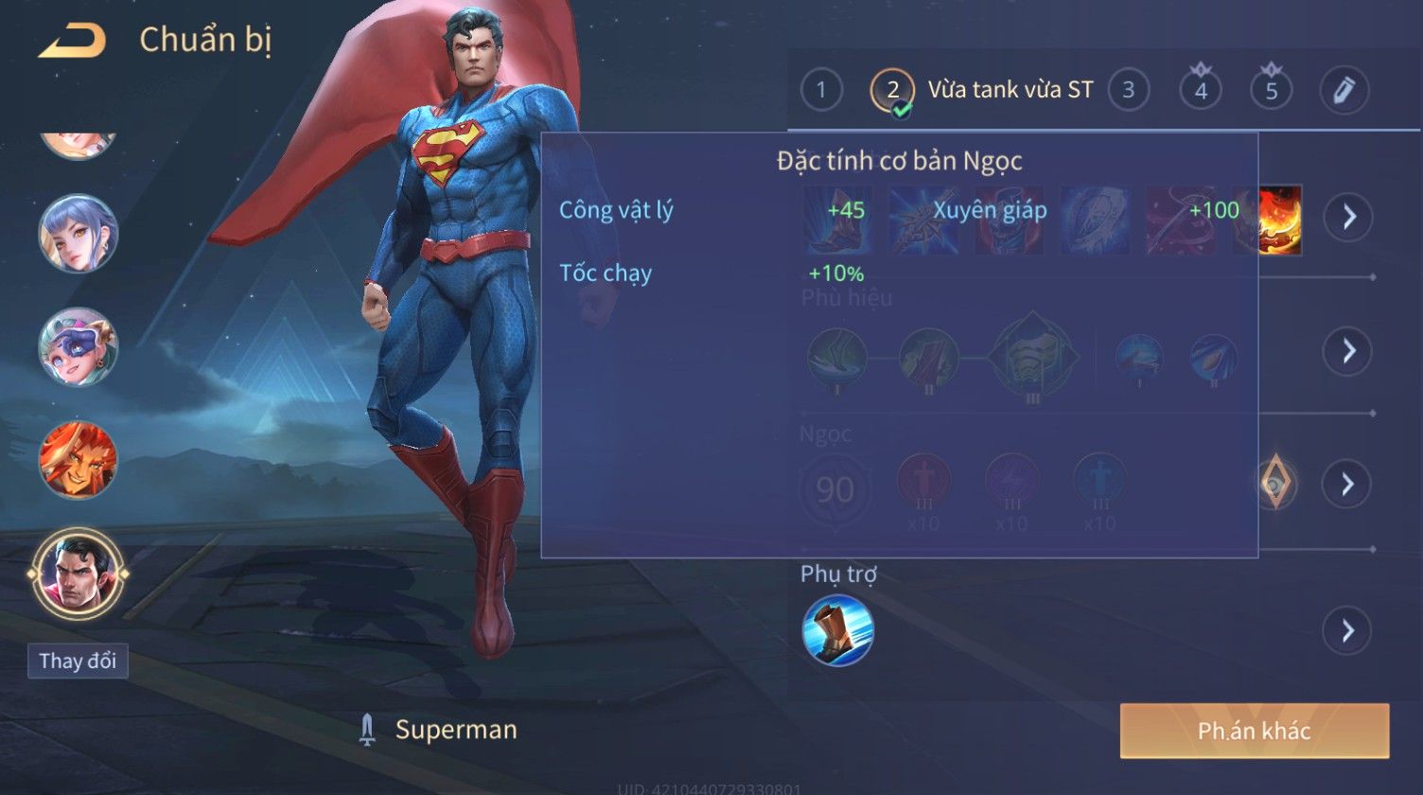
Task: Select preset slot 3
Action: (x=1128, y=91)
